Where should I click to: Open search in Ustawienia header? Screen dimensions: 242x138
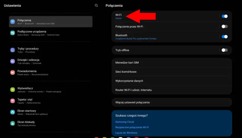point(96,5)
